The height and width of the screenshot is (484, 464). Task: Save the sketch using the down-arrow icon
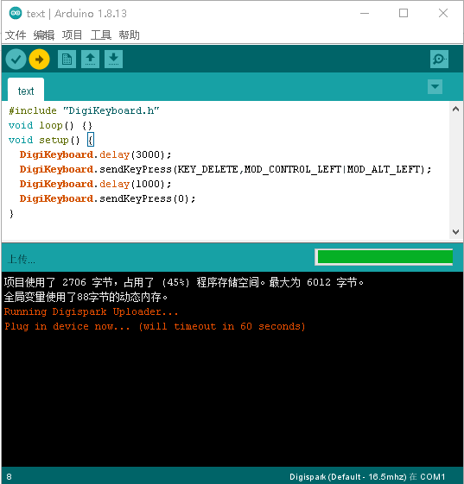(113, 59)
